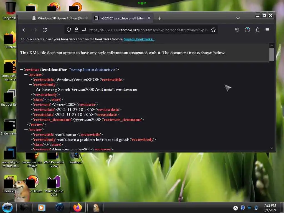Click the page scrollbar thumb

pos(272,55)
